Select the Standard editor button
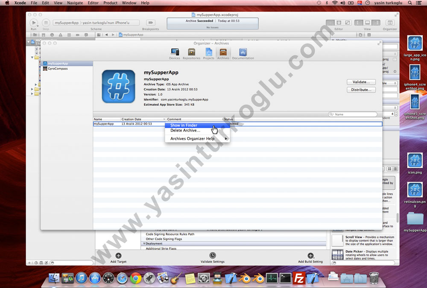Screen dimensions: 427x288 coord(330,23)
